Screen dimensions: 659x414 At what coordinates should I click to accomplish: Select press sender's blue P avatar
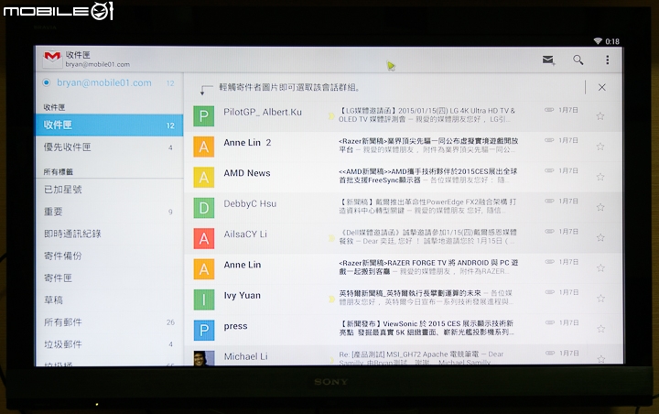(x=204, y=331)
